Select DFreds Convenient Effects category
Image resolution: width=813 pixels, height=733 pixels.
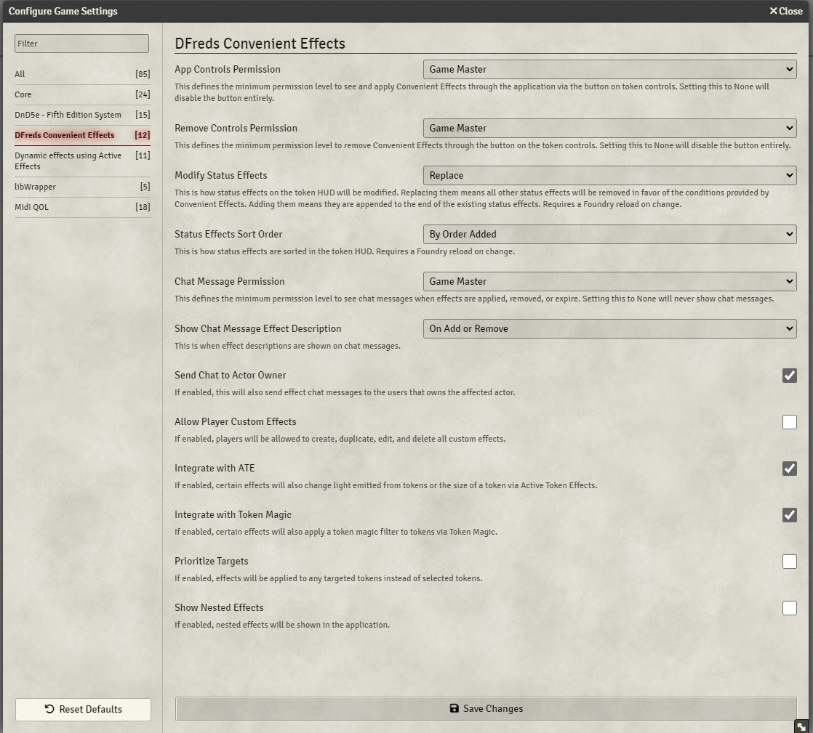(82, 135)
